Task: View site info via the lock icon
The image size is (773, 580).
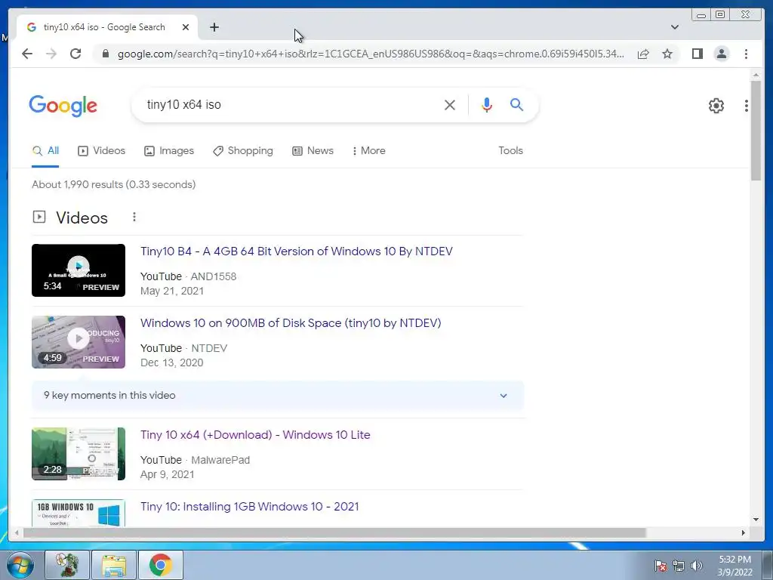Action: click(105, 54)
